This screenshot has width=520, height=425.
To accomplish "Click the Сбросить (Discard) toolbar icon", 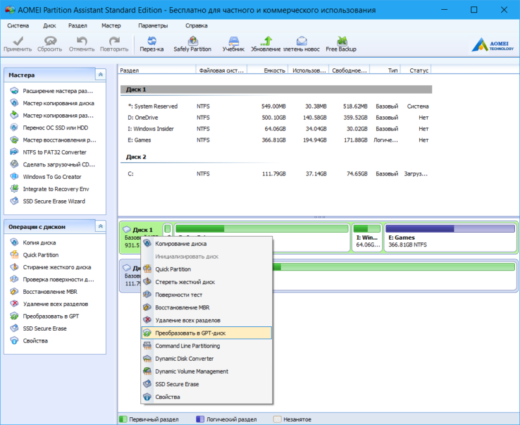I will pos(49,43).
